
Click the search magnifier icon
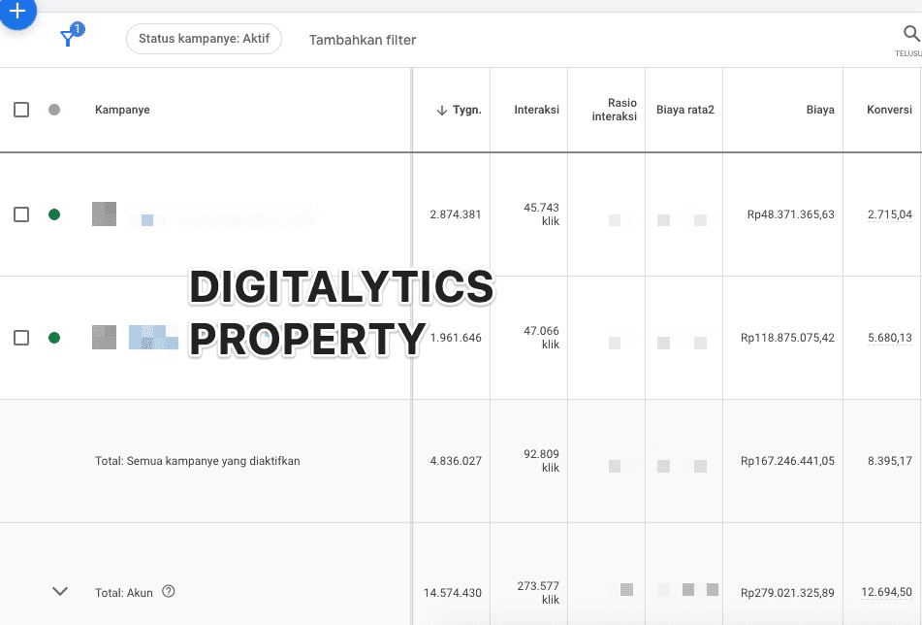[910, 35]
